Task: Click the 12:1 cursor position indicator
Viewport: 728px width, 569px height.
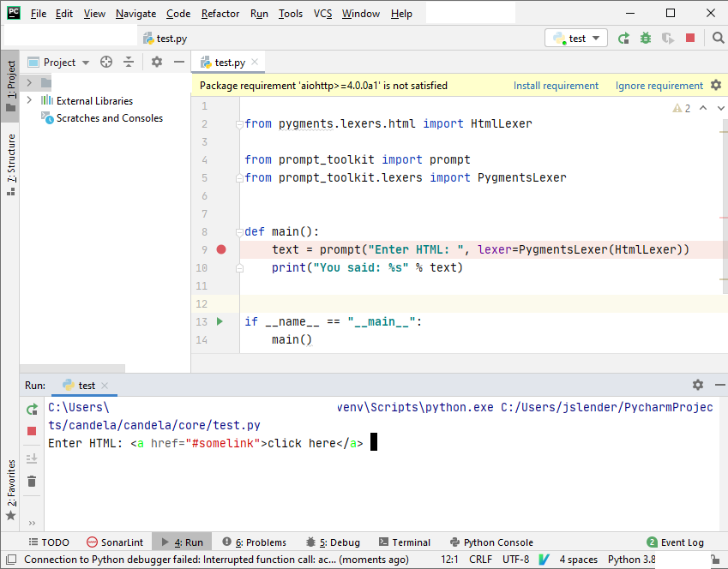Action: pos(449,560)
